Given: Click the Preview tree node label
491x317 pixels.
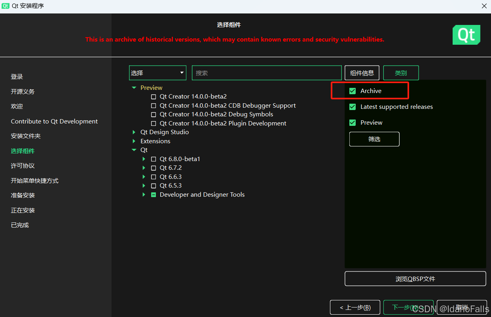Looking at the screenshot, I should [152, 88].
